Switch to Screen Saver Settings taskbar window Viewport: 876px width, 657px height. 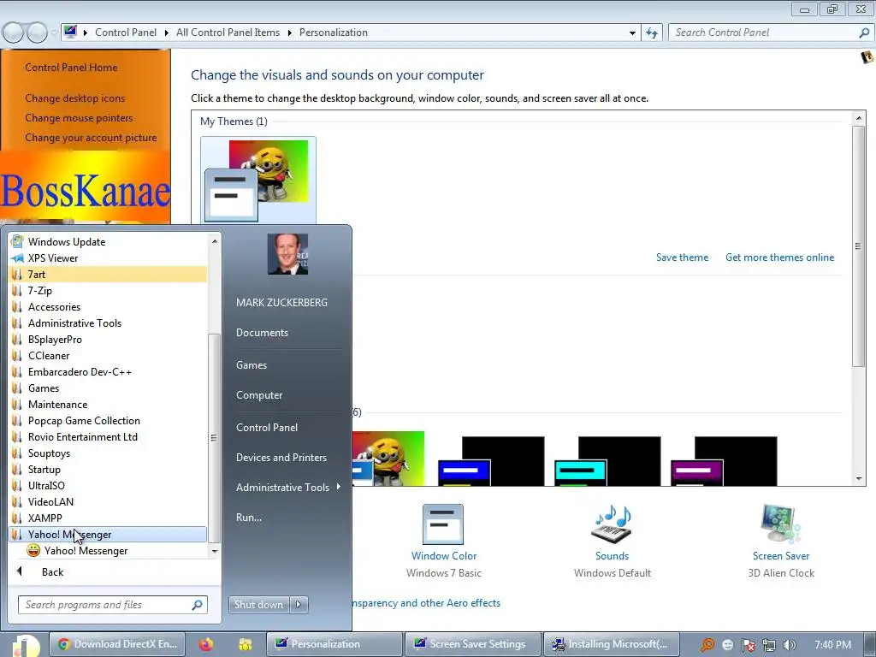click(x=472, y=644)
